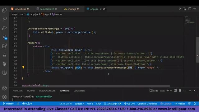
Task: Click the 'steps' breadcrumb
Action: [x=15, y=14]
